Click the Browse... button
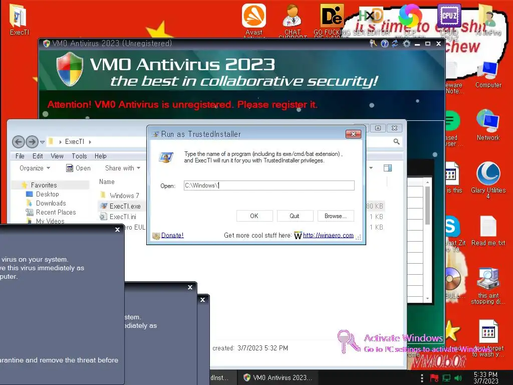 (x=335, y=216)
